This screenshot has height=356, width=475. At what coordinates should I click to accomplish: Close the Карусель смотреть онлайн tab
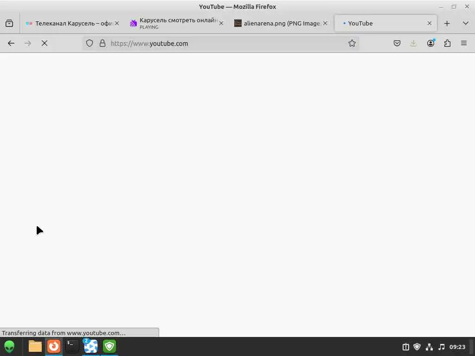221,23
